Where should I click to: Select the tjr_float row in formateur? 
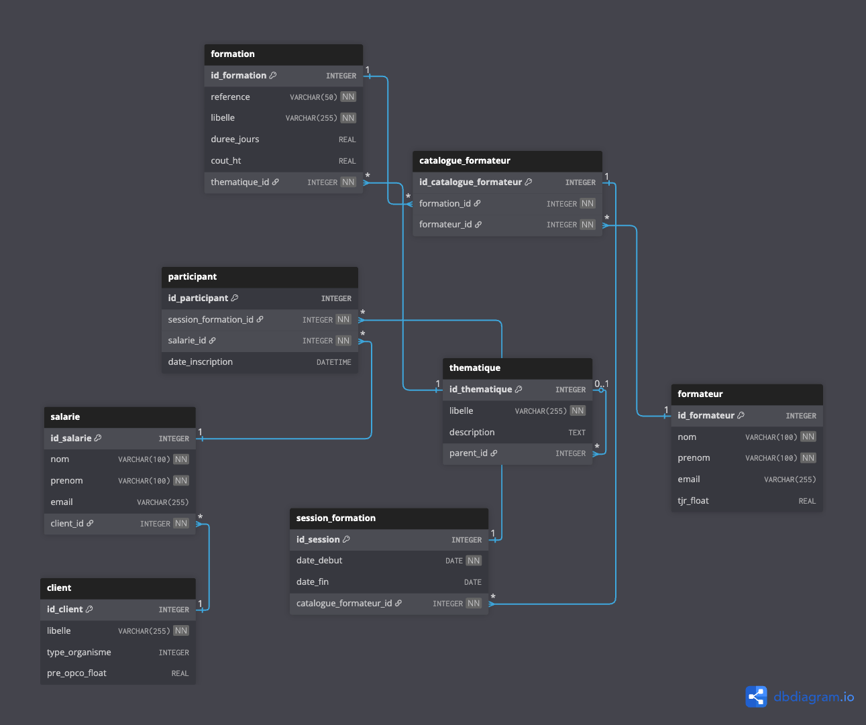click(747, 501)
